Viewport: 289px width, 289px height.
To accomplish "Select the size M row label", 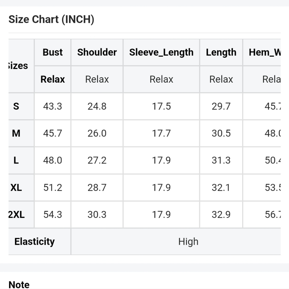I will click(x=16, y=133).
